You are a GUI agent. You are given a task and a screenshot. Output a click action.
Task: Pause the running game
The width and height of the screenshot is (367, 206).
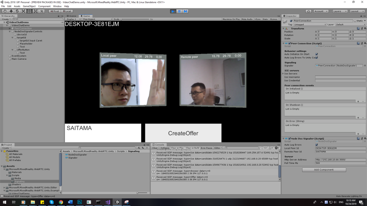pyautogui.click(x=179, y=11)
